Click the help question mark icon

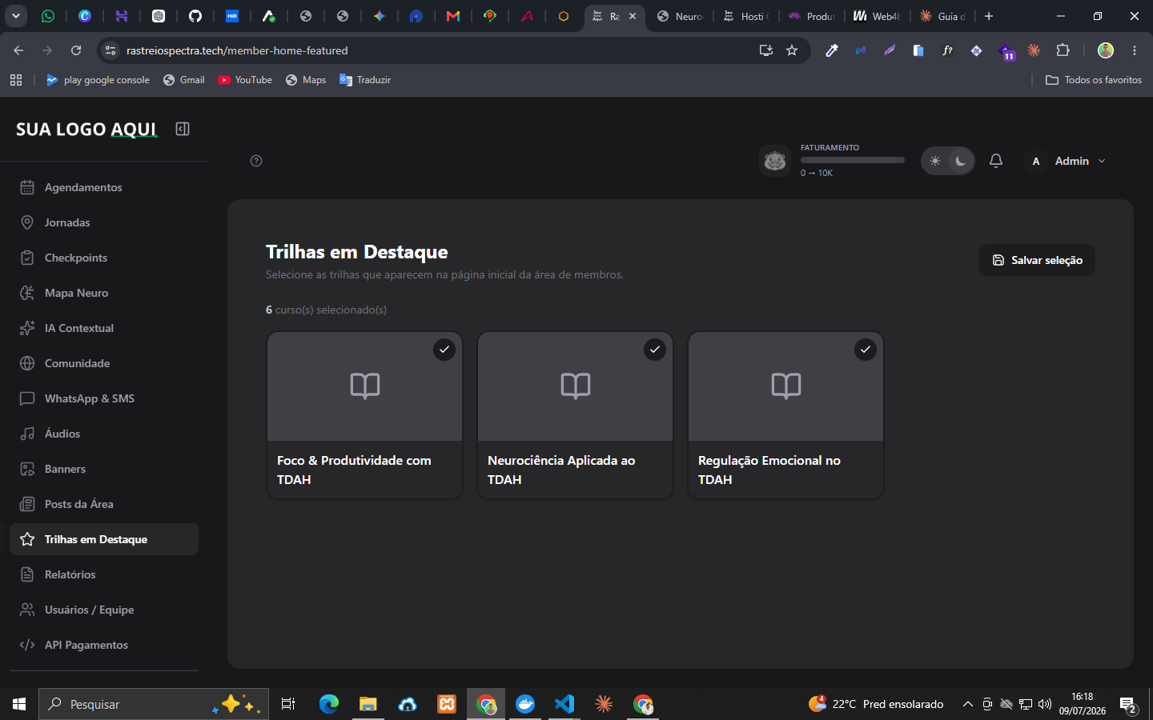(x=256, y=161)
